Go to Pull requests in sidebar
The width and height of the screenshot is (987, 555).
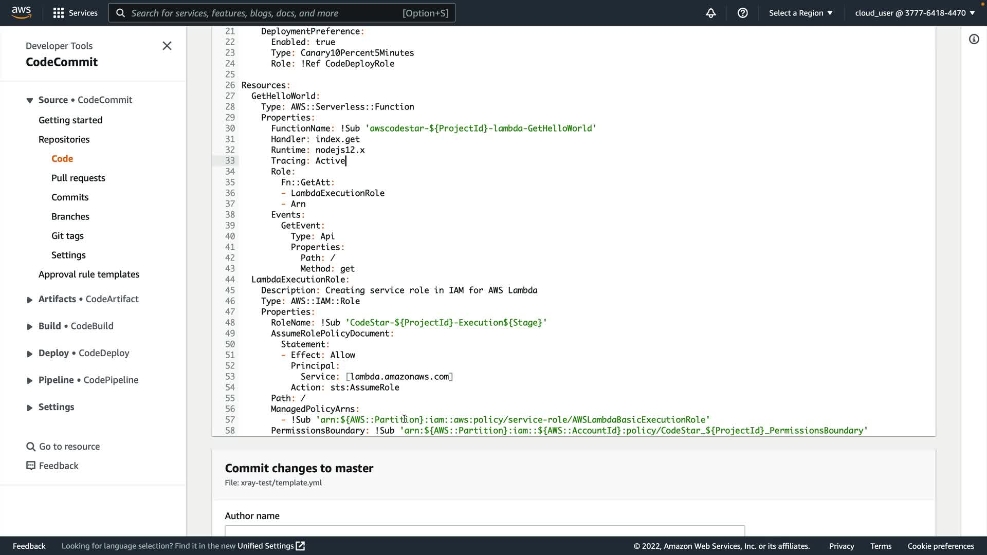point(78,178)
